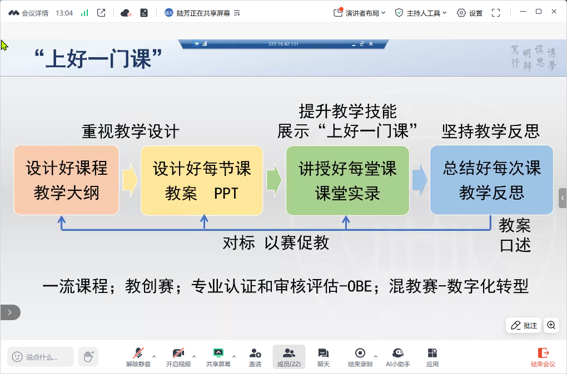The width and height of the screenshot is (567, 374).
Task: Expand the collapsed panel arrow on left edge
Action: (x=9, y=312)
